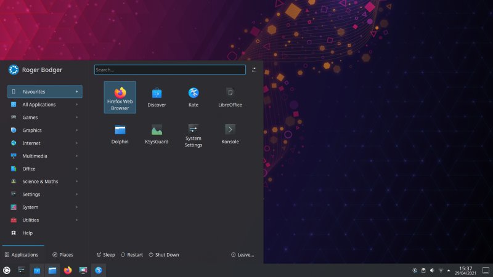Expand the Multimedia category arrow
The height and width of the screenshot is (277, 493).
pyautogui.click(x=76, y=156)
